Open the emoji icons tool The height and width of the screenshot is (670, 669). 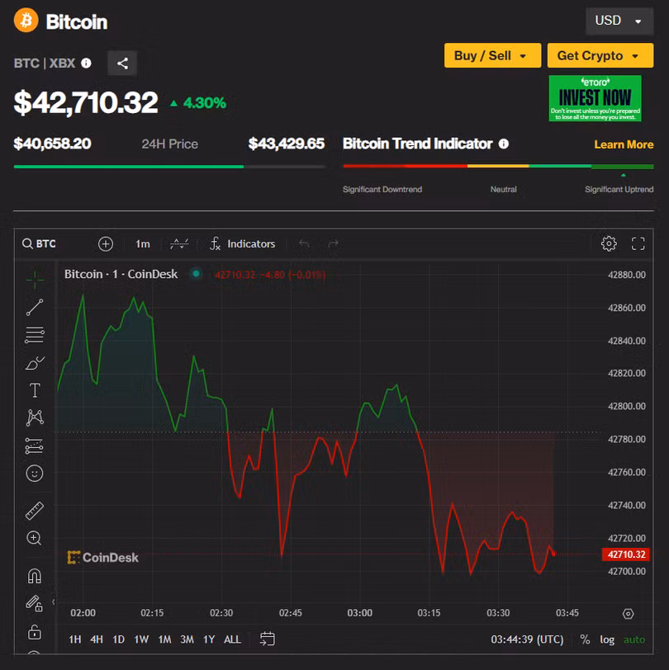tap(35, 473)
